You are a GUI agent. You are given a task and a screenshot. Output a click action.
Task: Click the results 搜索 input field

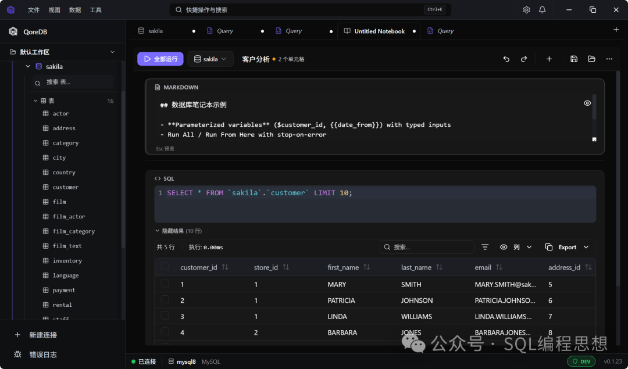coord(430,247)
